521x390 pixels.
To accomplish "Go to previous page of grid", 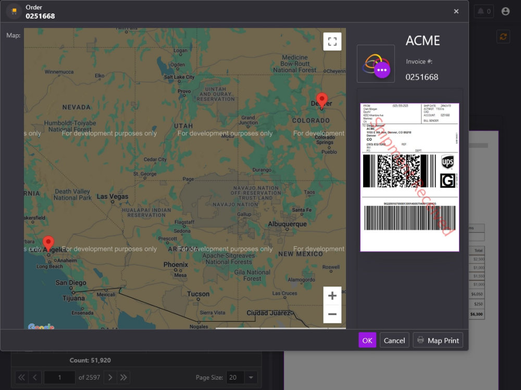I will [35, 378].
